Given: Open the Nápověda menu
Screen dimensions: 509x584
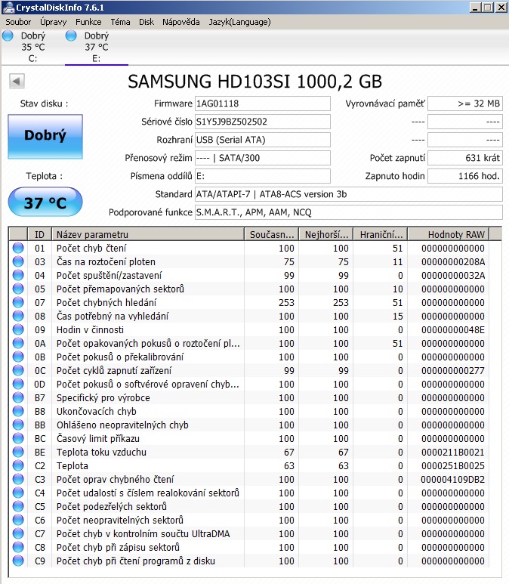Looking at the screenshot, I should tap(181, 23).
